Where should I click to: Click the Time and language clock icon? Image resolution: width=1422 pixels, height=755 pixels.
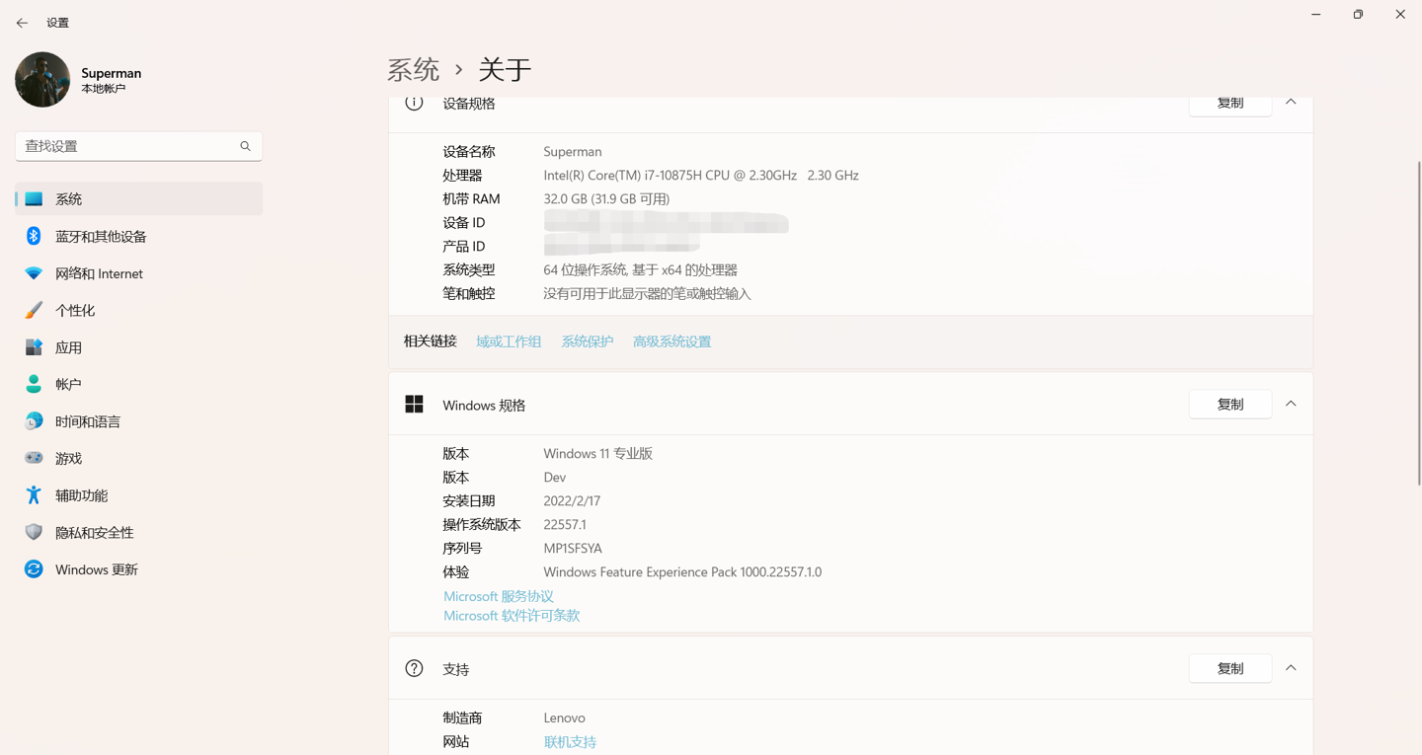tap(34, 421)
